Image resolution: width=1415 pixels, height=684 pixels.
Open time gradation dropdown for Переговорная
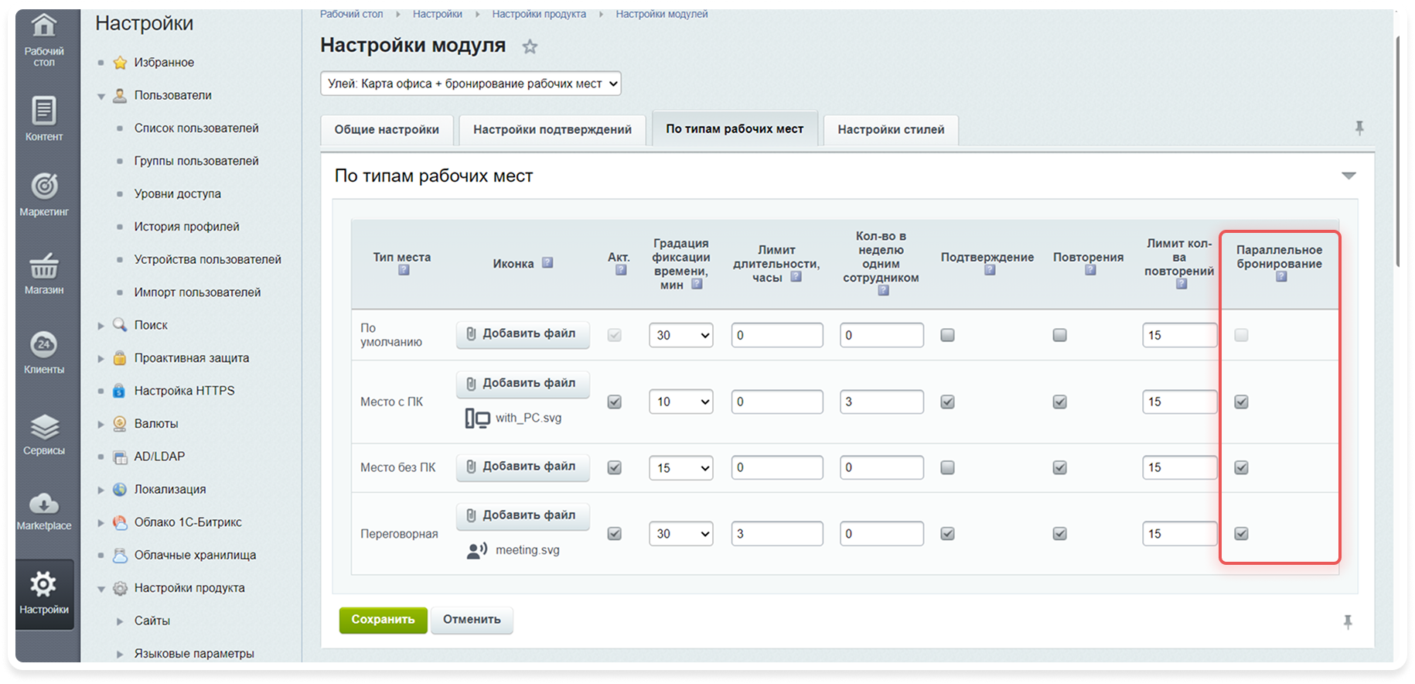pos(681,533)
